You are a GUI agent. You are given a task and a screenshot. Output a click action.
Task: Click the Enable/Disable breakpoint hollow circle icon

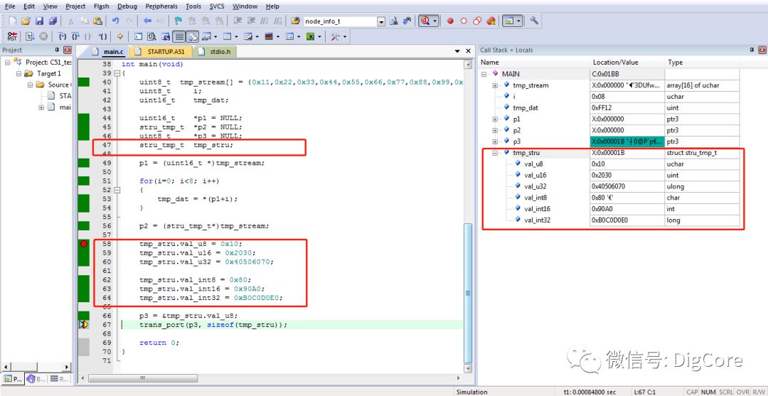click(464, 21)
